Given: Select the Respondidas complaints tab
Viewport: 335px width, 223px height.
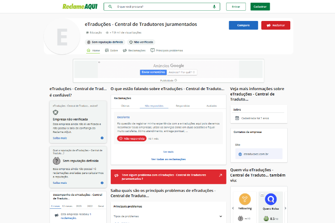Looking at the screenshot, I should pos(183,106).
